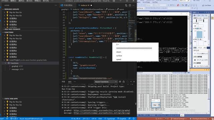
Task: Click the console window vertical scrollbar
Action: (x=189, y=44)
